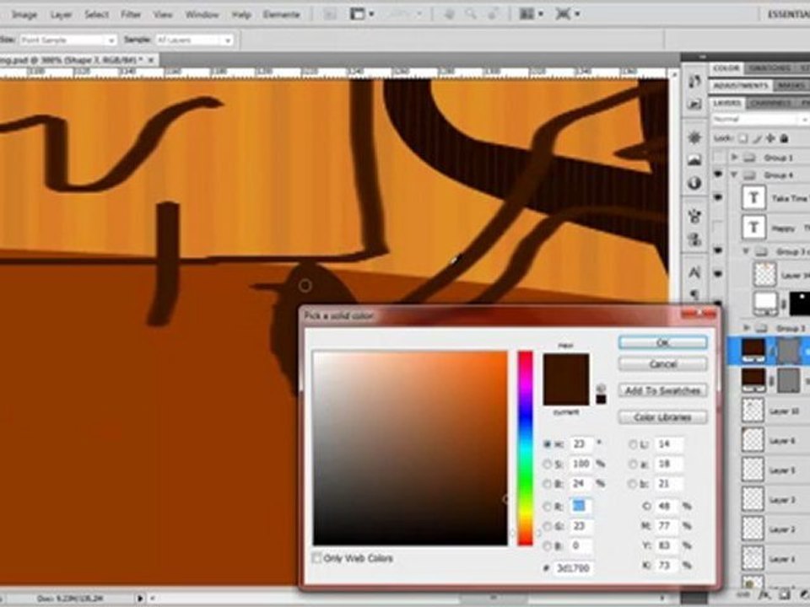810x607 pixels.
Task: Click the add layer mask icon
Action: point(783,594)
